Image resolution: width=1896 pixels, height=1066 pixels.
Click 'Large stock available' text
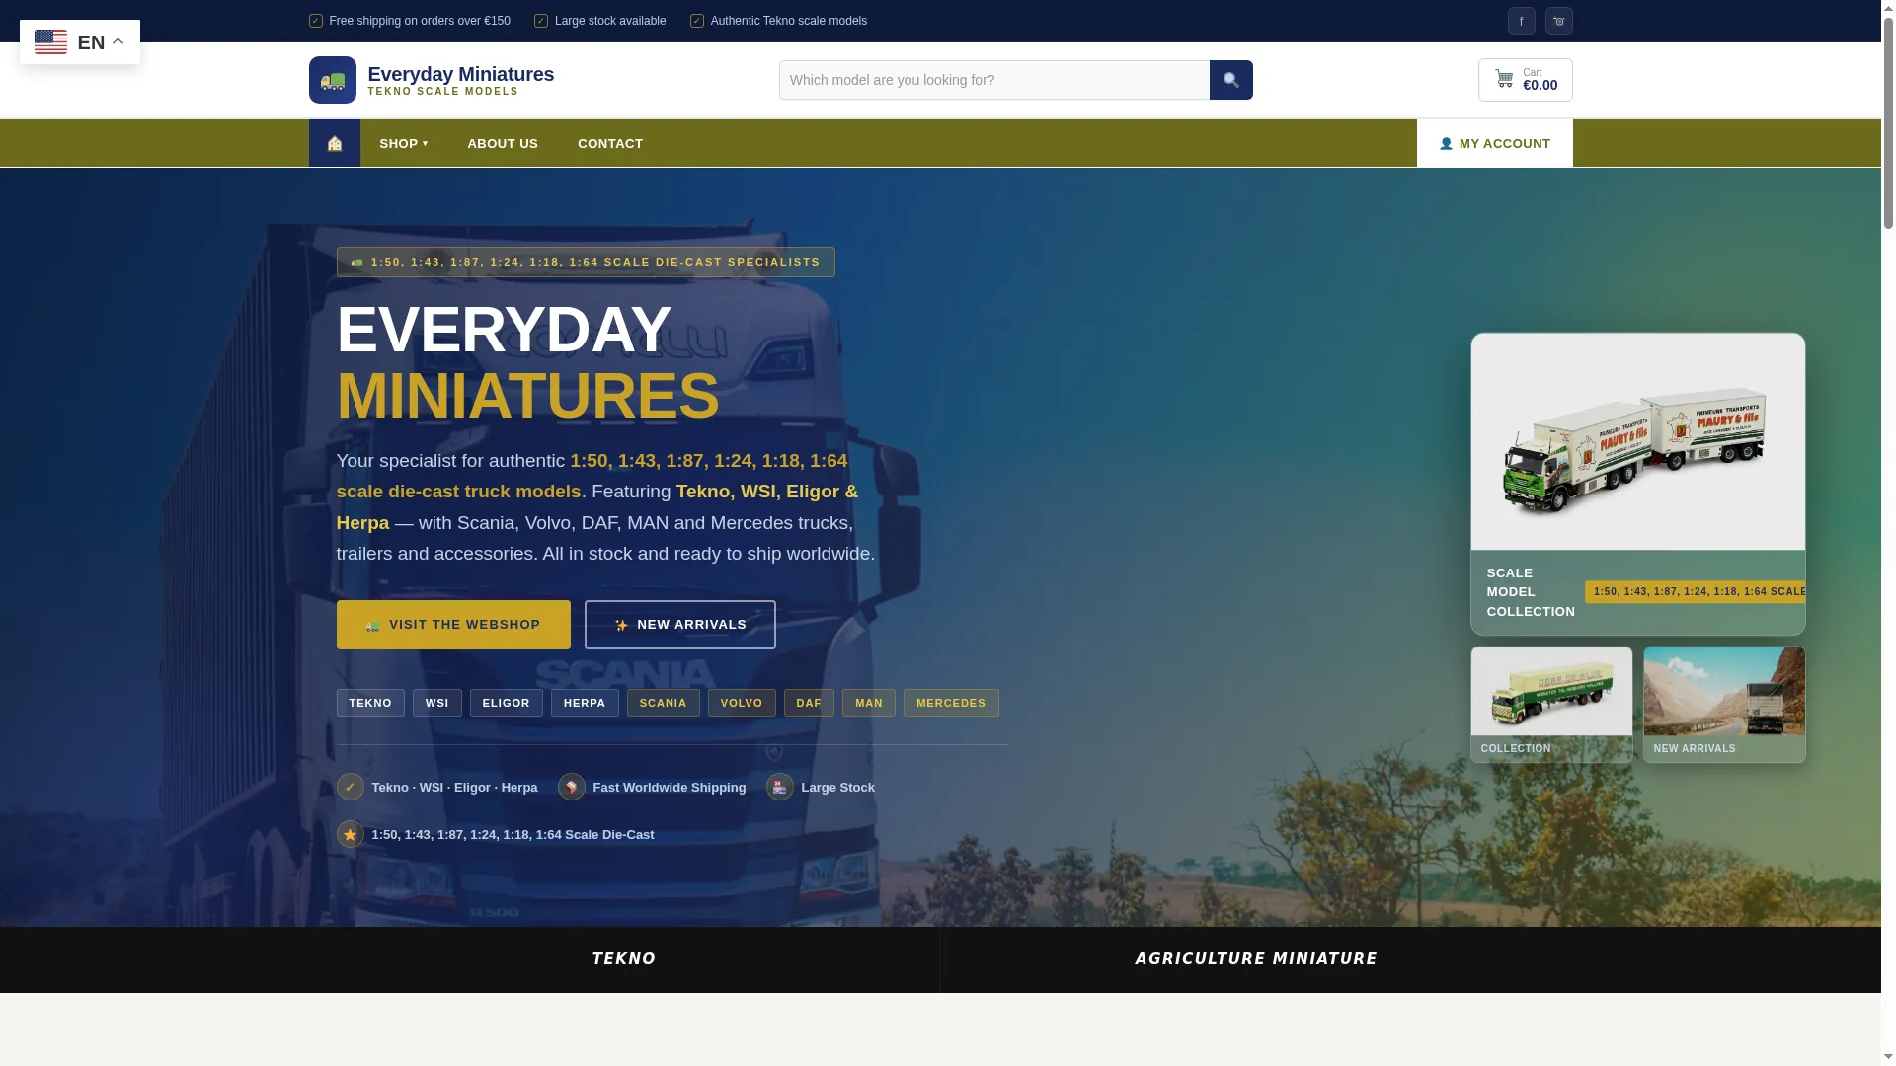610,21
